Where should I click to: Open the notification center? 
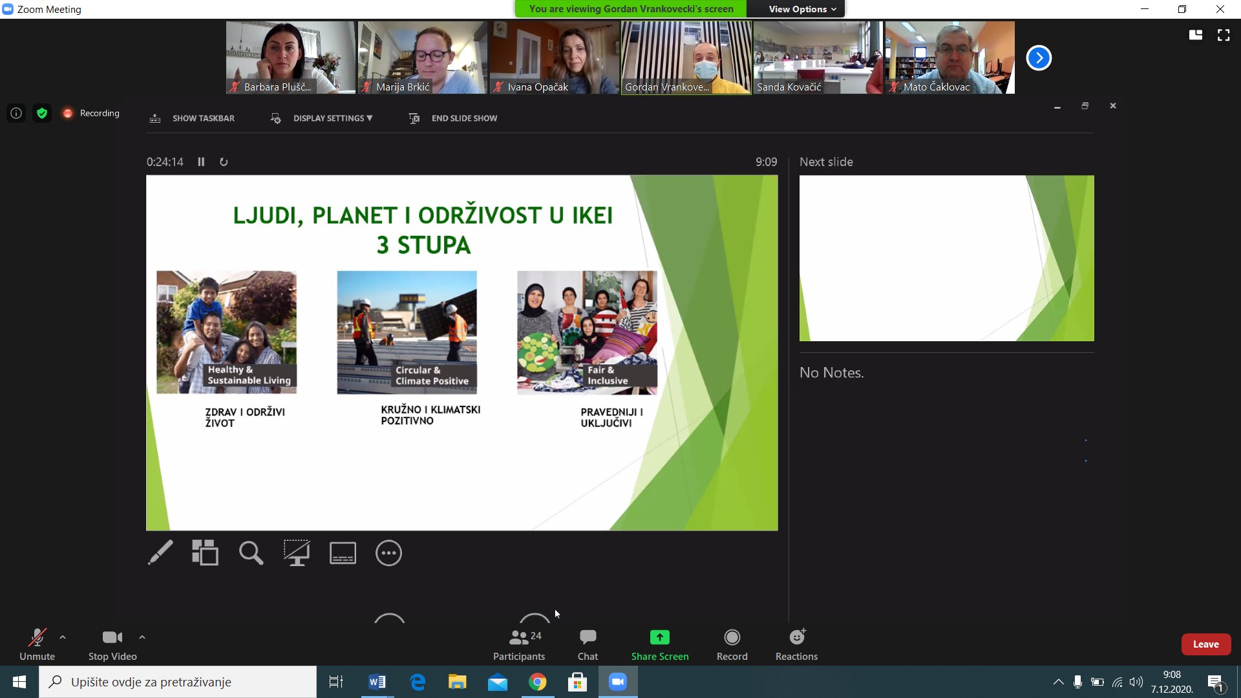1215,682
